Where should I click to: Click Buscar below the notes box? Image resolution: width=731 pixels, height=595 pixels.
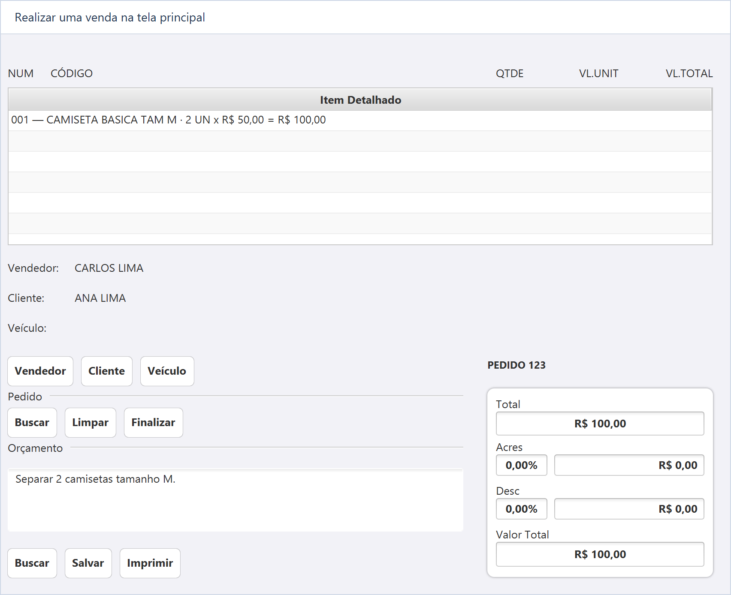coord(32,563)
